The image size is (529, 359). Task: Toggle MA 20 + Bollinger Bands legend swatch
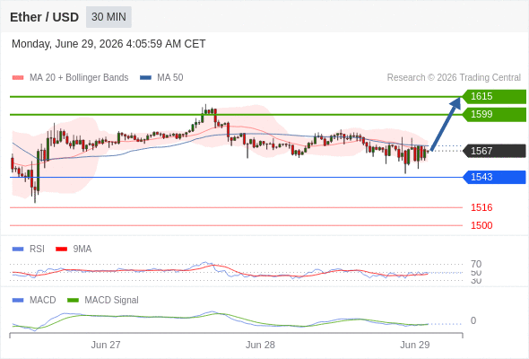pyautogui.click(x=18, y=78)
